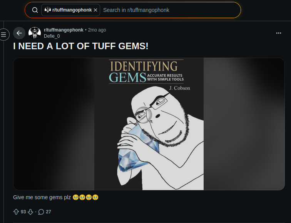
Task: Click the subreddit avatar beside the post header
Action: [x=35, y=33]
